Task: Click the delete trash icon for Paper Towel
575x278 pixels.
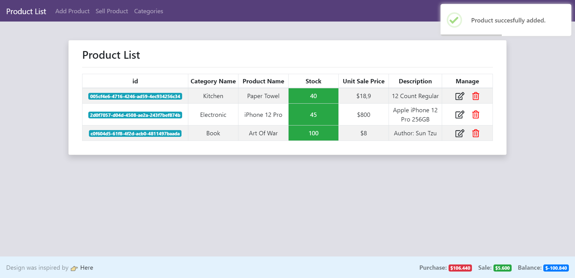Action: point(476,96)
